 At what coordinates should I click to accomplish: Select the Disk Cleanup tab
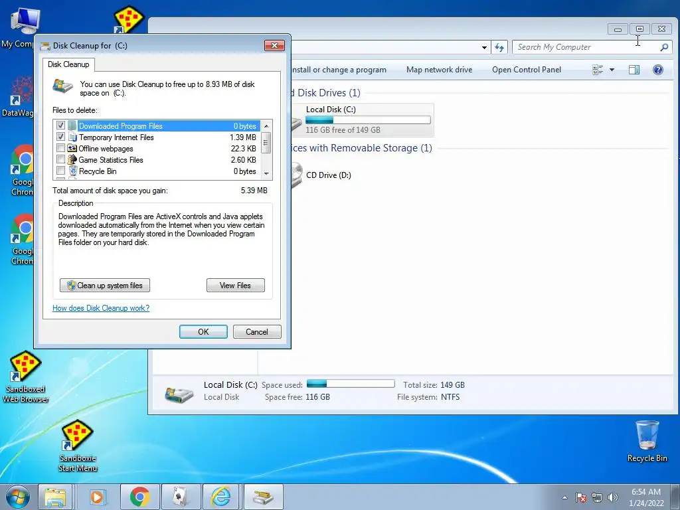click(68, 64)
